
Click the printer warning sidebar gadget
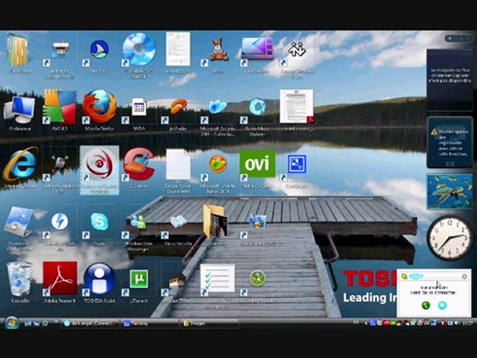[x=450, y=142]
